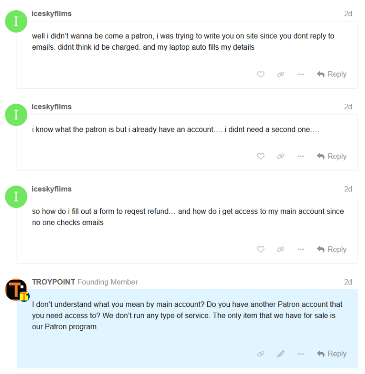Reply to the first iceskyflims post
This screenshot has width=365, height=374.
(x=331, y=75)
